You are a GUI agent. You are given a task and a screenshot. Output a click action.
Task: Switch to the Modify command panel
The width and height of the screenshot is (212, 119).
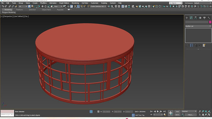(x=191, y=18)
